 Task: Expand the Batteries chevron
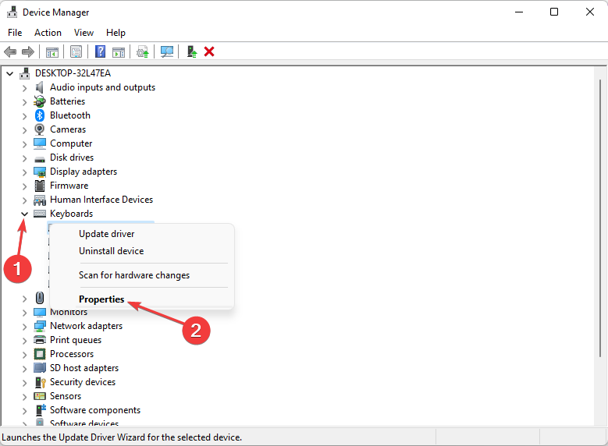point(24,102)
